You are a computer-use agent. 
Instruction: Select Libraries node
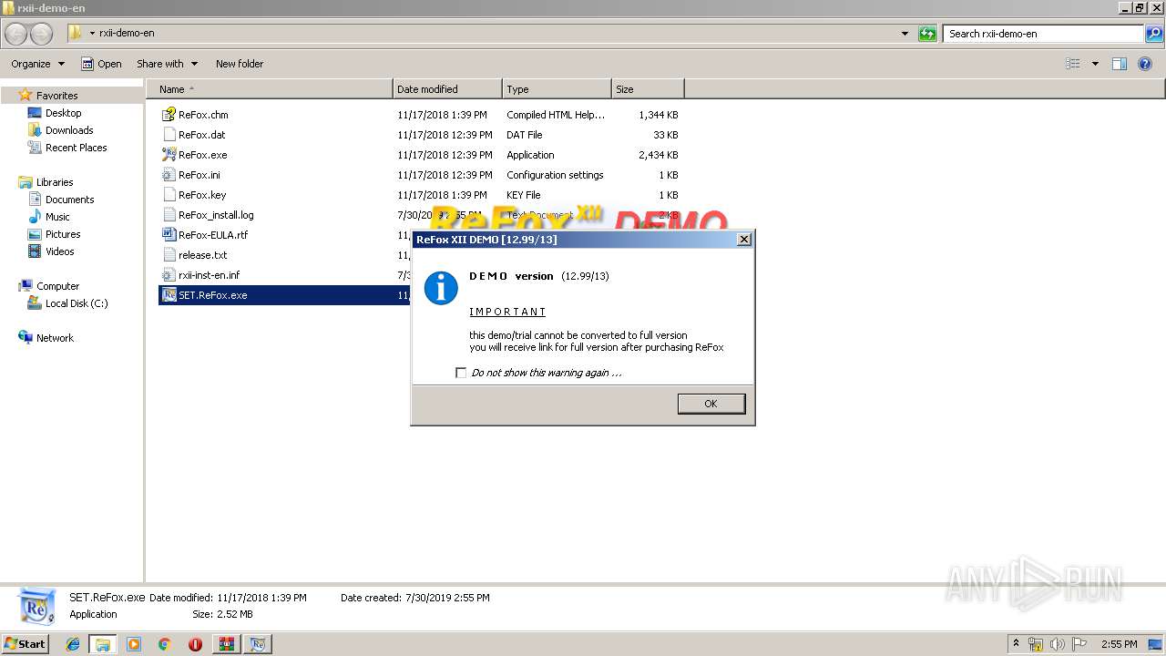(x=55, y=182)
